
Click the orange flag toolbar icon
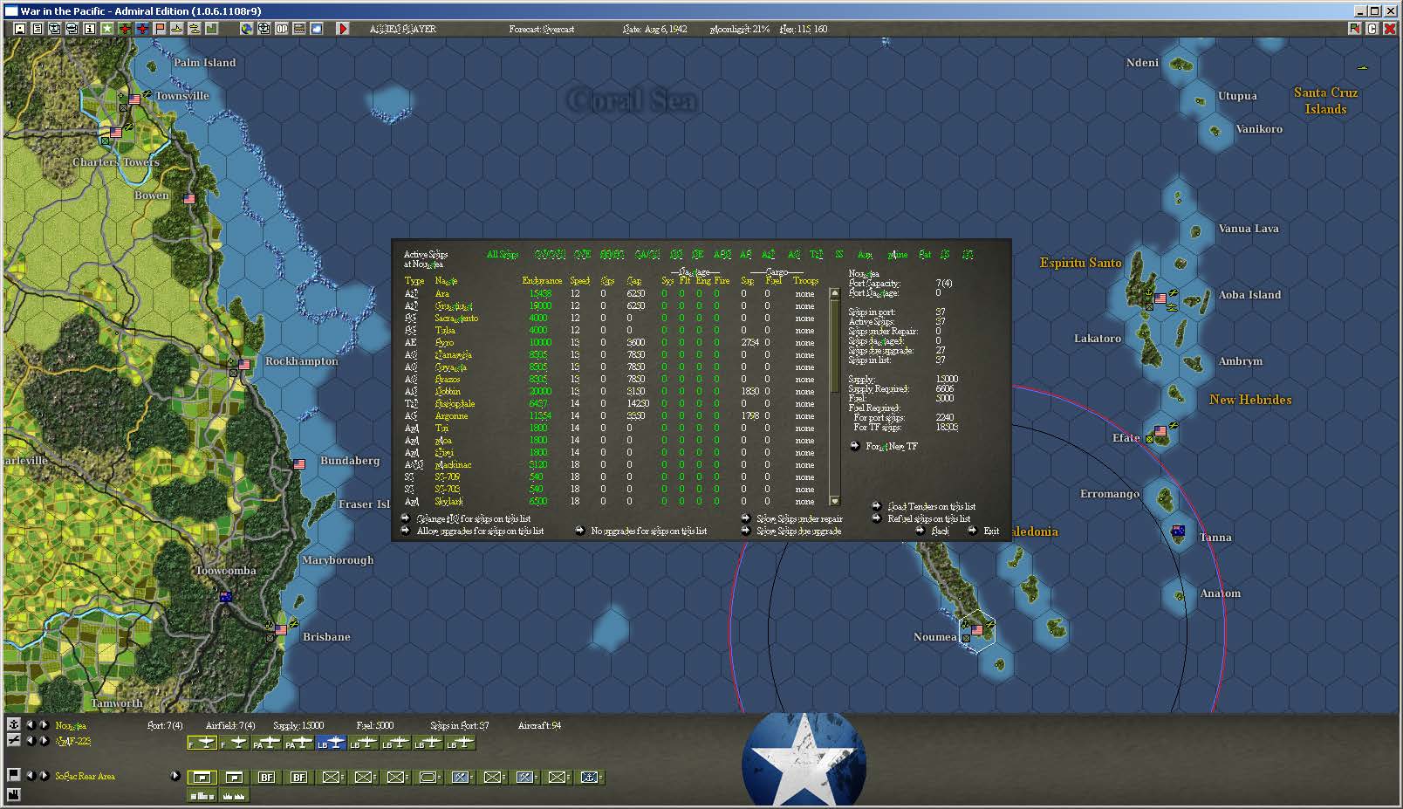(160, 29)
